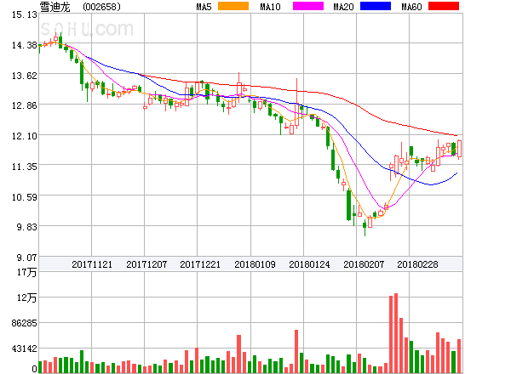This screenshot has width=511, height=374.
Task: Click the MA5 legend label
Action: [x=204, y=7]
